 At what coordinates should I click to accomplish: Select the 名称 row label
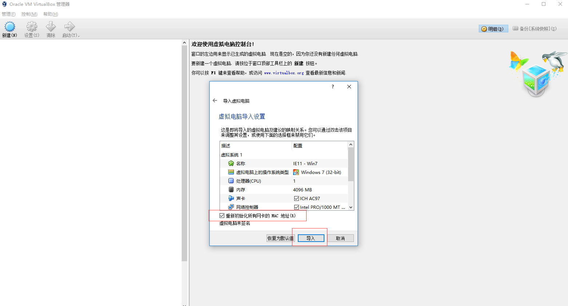tap(241, 163)
